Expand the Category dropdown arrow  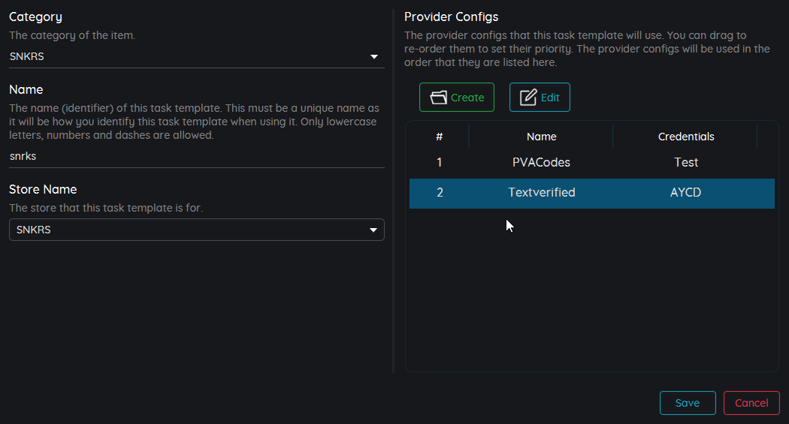click(x=374, y=57)
